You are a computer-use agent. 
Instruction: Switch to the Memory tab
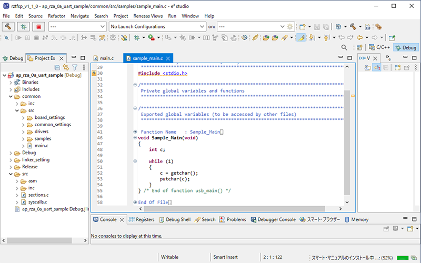(x=356, y=219)
